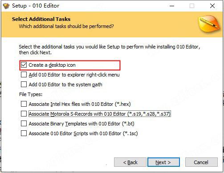224x173 pixels.
Task: Click the 'Select Additional Tasks' heading
Action: pos(41,19)
